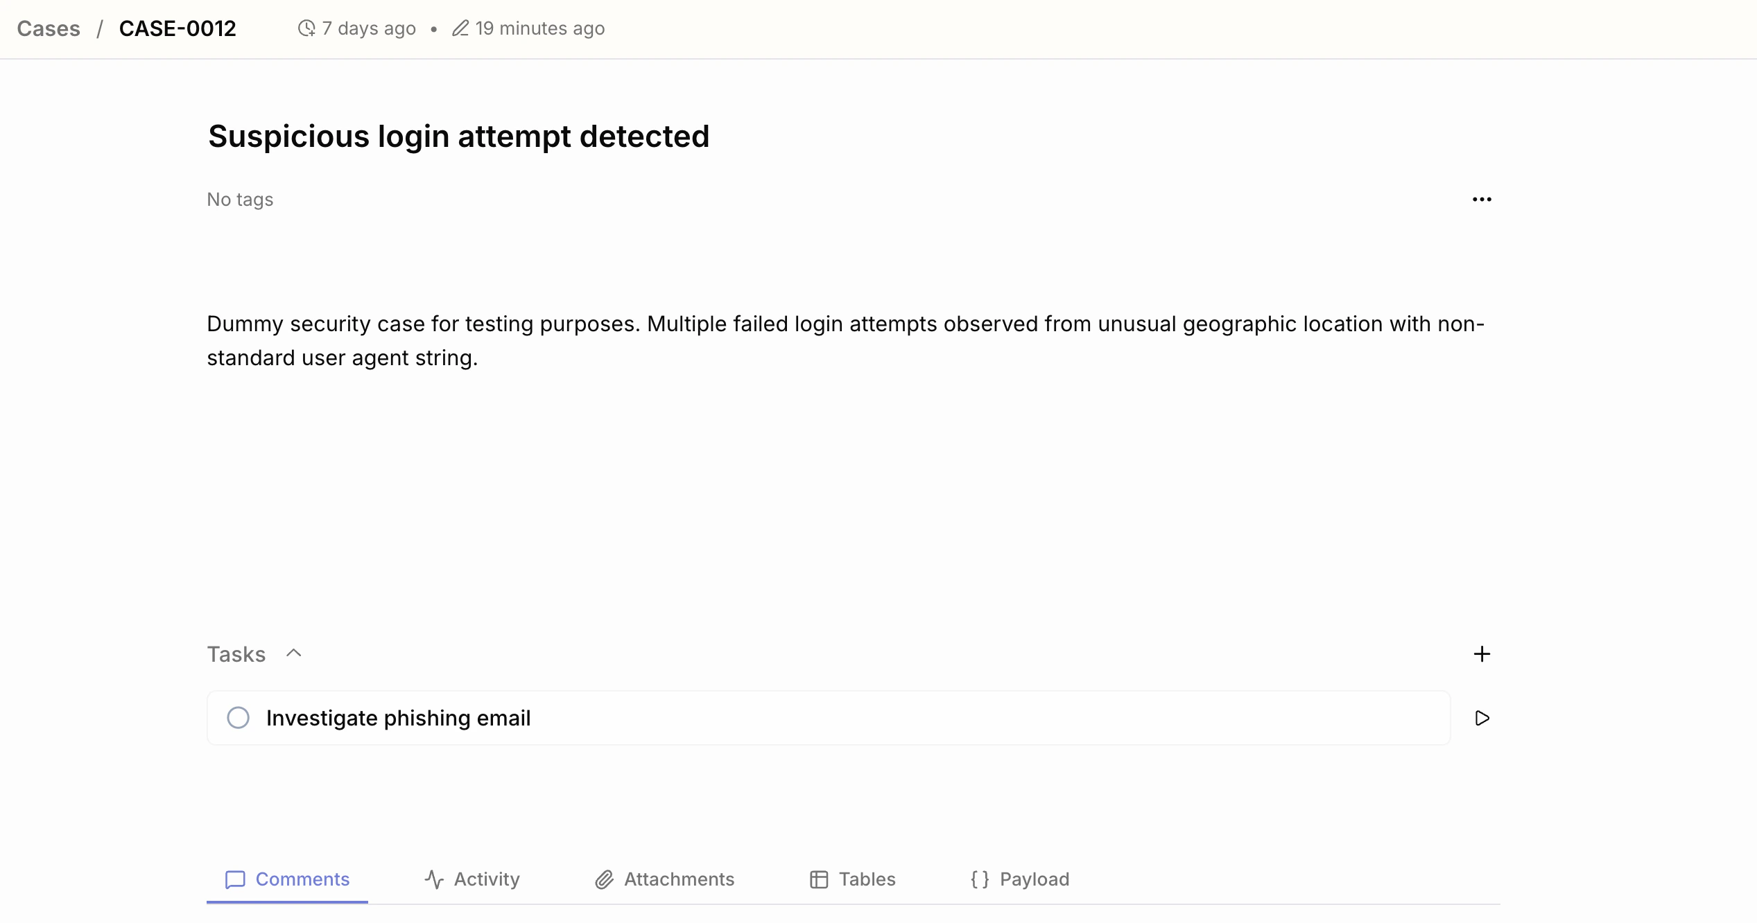Add a new task with the plus icon
Screen dimensions: 1757x923
click(x=1482, y=653)
